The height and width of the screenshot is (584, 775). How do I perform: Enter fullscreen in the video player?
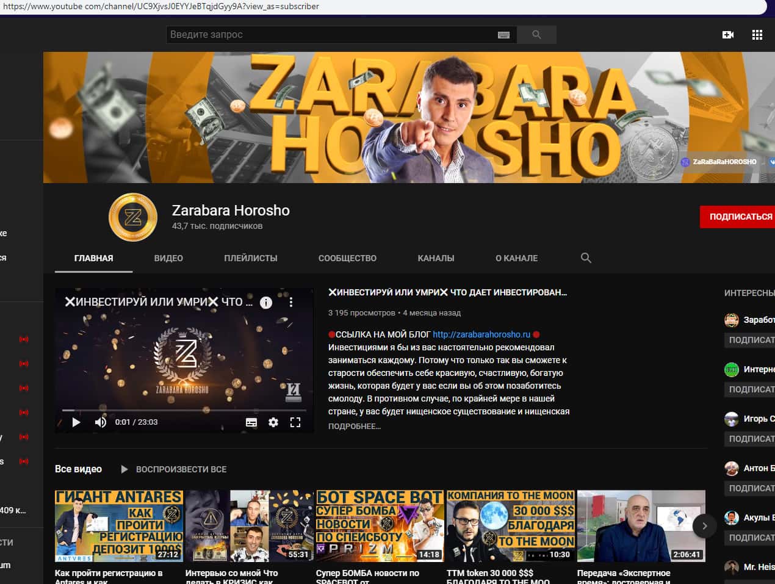tap(295, 422)
